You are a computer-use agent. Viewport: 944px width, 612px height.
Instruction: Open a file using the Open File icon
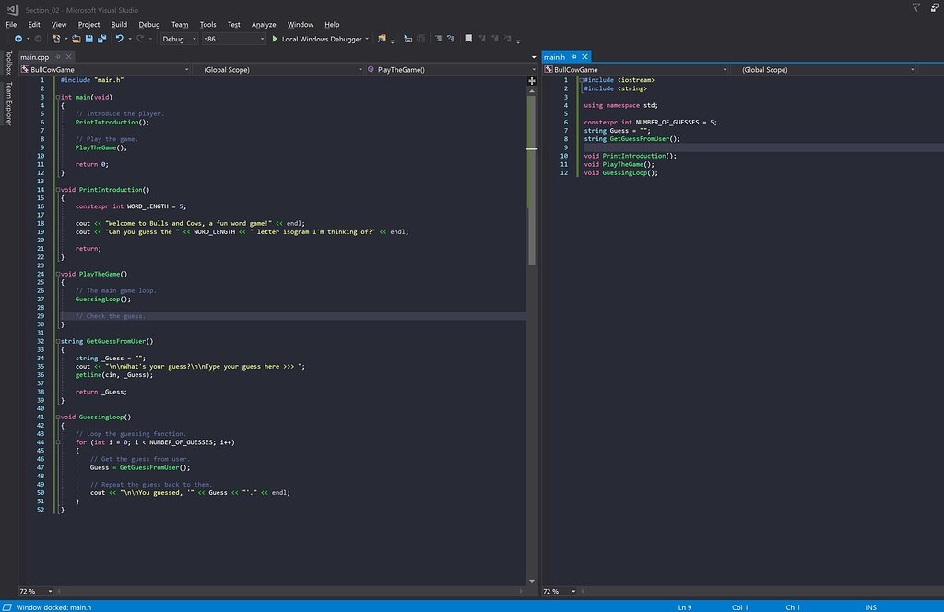coord(76,39)
